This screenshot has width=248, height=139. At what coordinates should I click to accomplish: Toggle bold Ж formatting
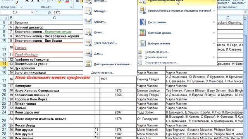(27, 1)
